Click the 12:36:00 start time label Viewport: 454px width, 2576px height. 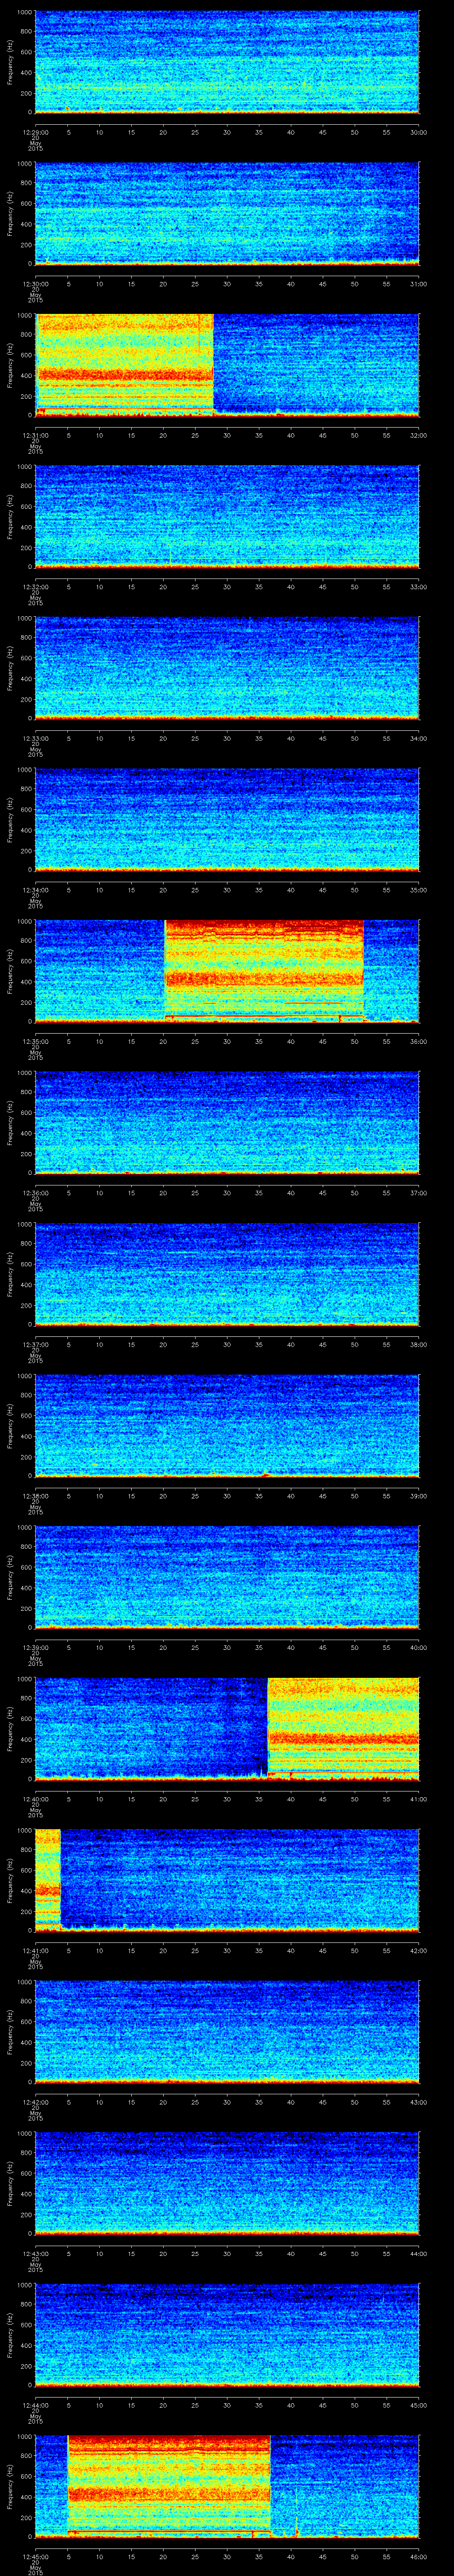point(35,1193)
